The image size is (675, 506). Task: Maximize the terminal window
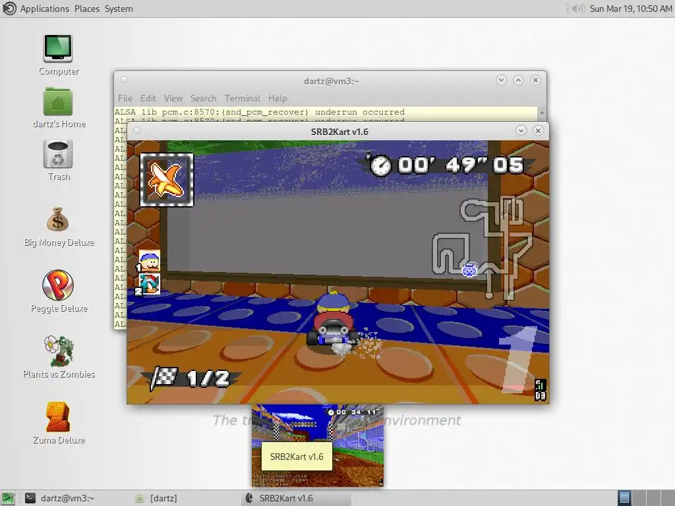(x=518, y=80)
